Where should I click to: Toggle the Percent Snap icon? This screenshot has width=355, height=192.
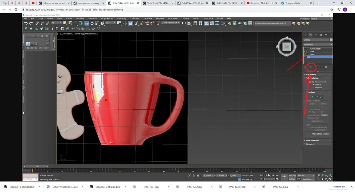pos(147,23)
